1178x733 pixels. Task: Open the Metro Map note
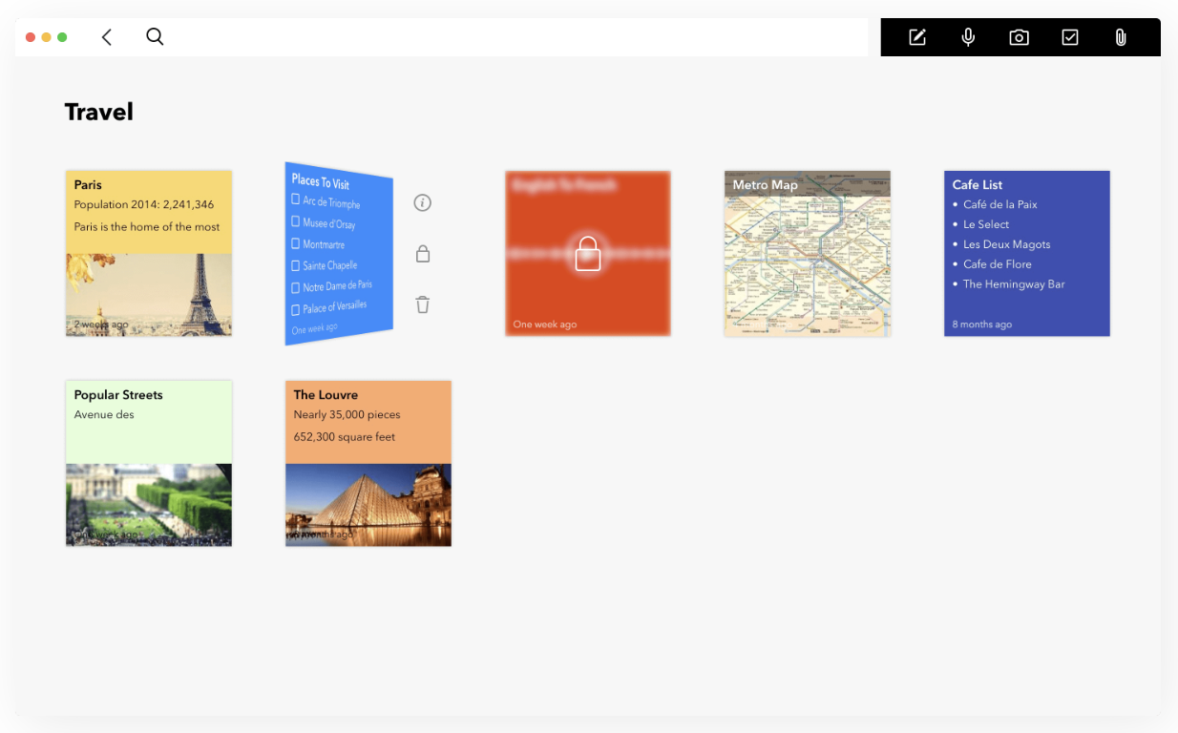pos(807,253)
